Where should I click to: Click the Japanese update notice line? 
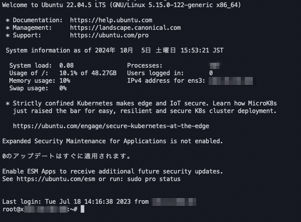(66, 156)
